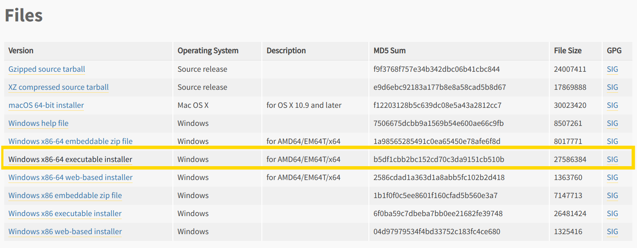Image resolution: width=637 pixels, height=248 pixels.
Task: Open Windows x86-64 web-based installer link
Action: 70,178
